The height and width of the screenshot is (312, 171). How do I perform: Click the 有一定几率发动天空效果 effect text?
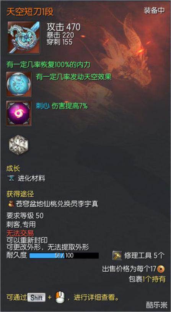coord(74,77)
